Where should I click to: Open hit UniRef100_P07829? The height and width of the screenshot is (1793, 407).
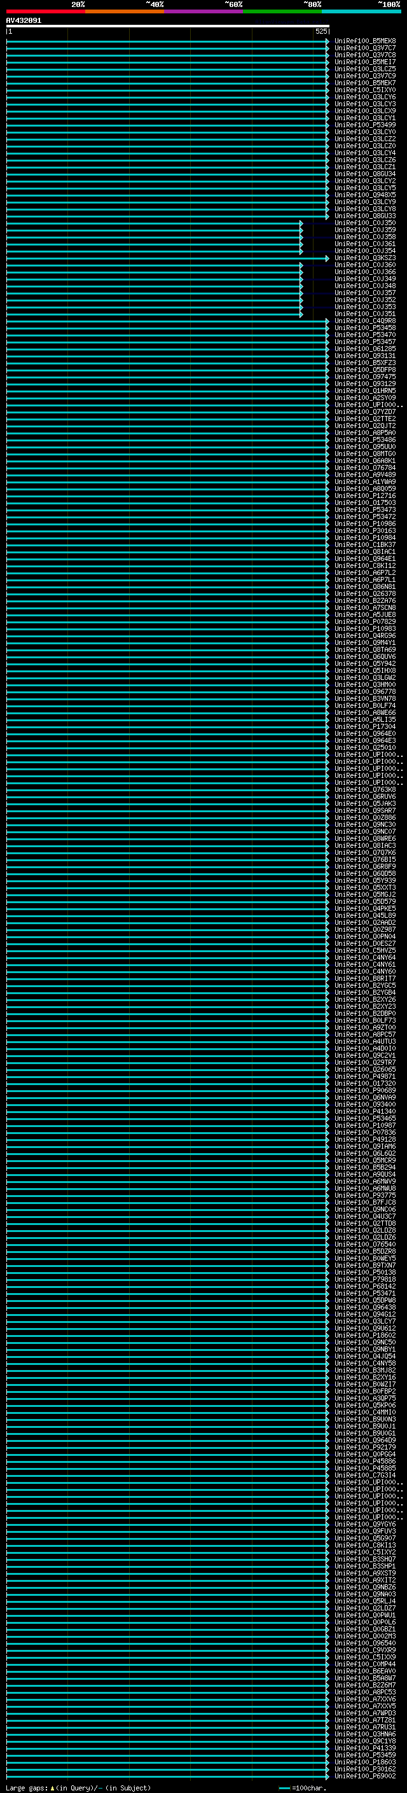click(364, 621)
